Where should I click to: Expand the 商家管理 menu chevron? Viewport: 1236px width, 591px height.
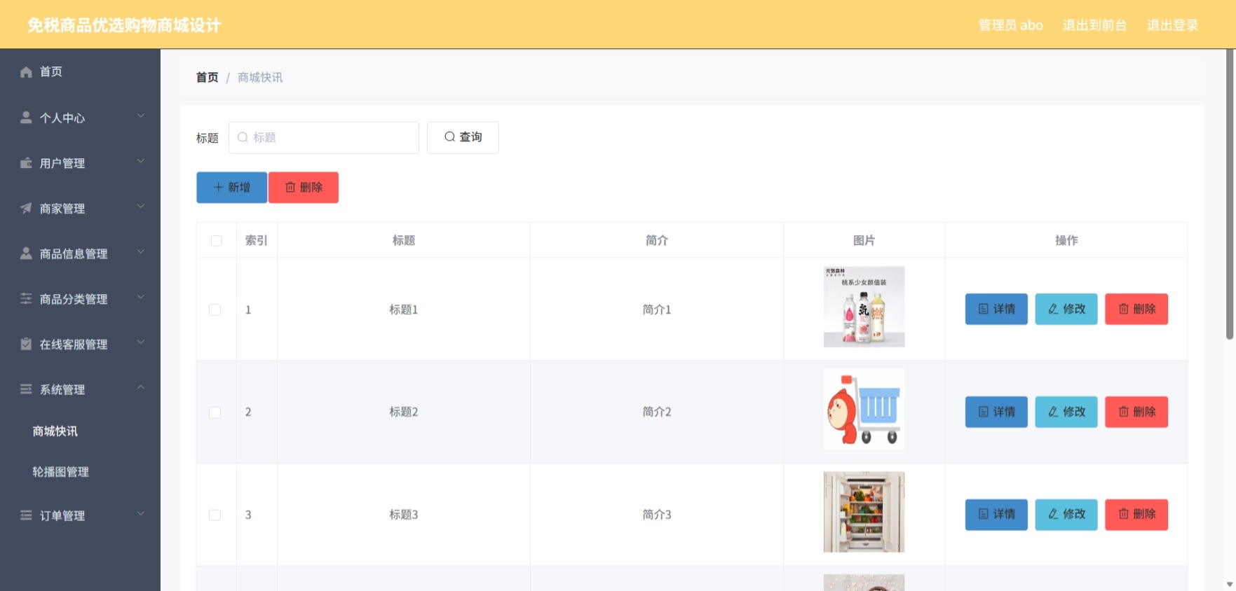point(141,206)
